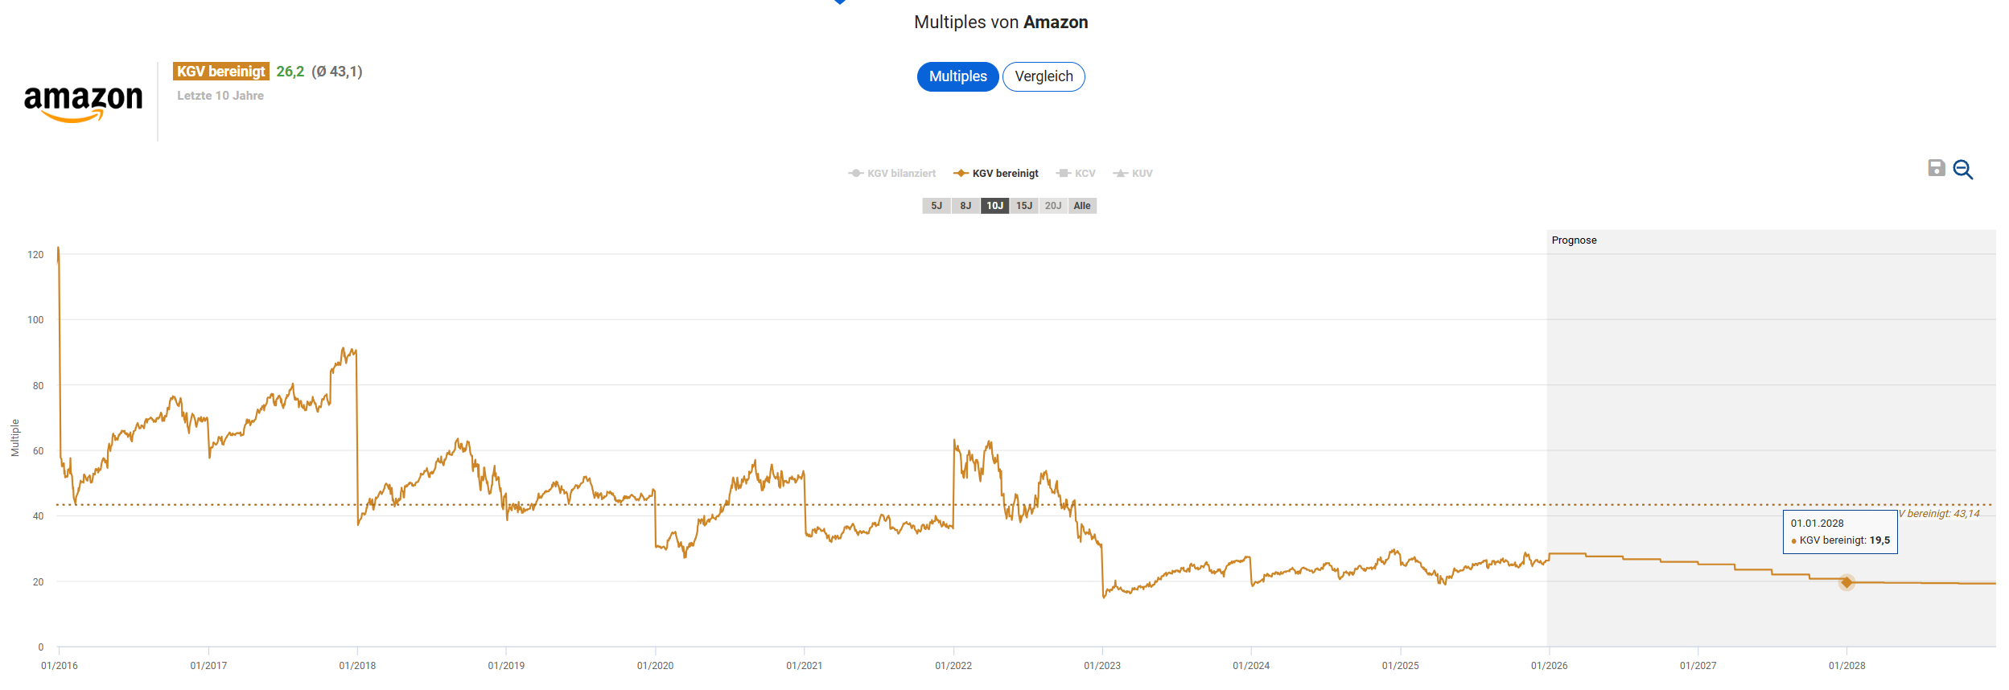Select the 5J time range
Screen dimensions: 2009x690
[937, 206]
